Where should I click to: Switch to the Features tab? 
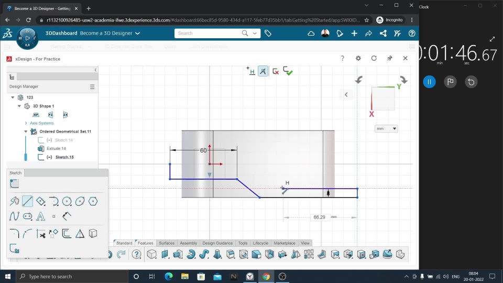coord(145,243)
